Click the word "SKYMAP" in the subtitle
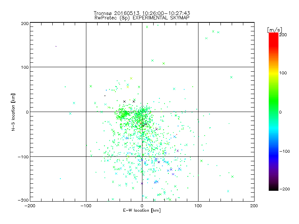 [180, 18]
